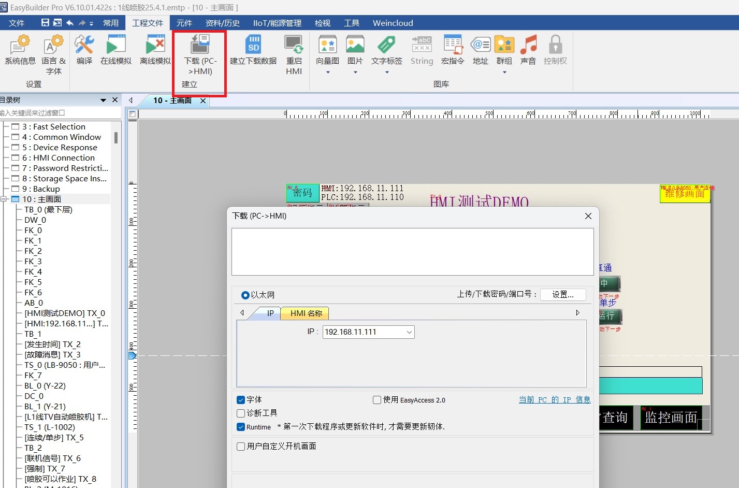The width and height of the screenshot is (739, 488).
Task: Select 'BL_0 (Y-22)' tree item
Action: (45, 386)
